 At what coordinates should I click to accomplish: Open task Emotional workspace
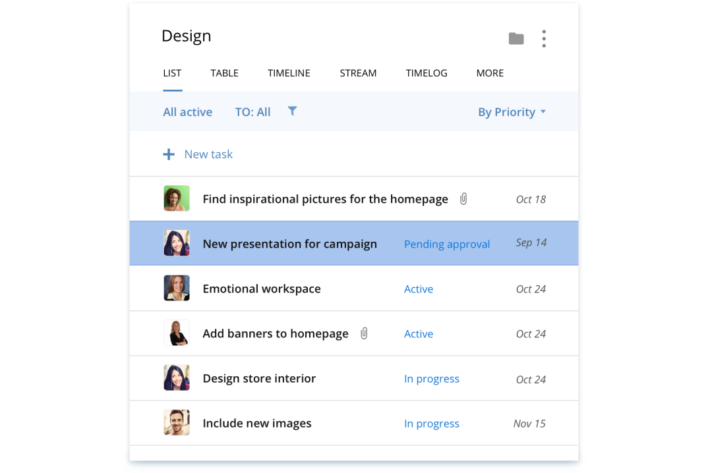tap(262, 289)
